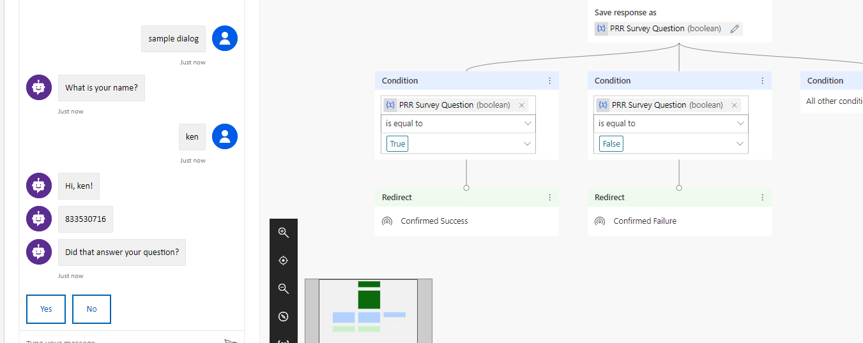Open the three-dot menu on Confirmed Failure Redirect node
Image resolution: width=863 pixels, height=343 pixels.
point(762,198)
